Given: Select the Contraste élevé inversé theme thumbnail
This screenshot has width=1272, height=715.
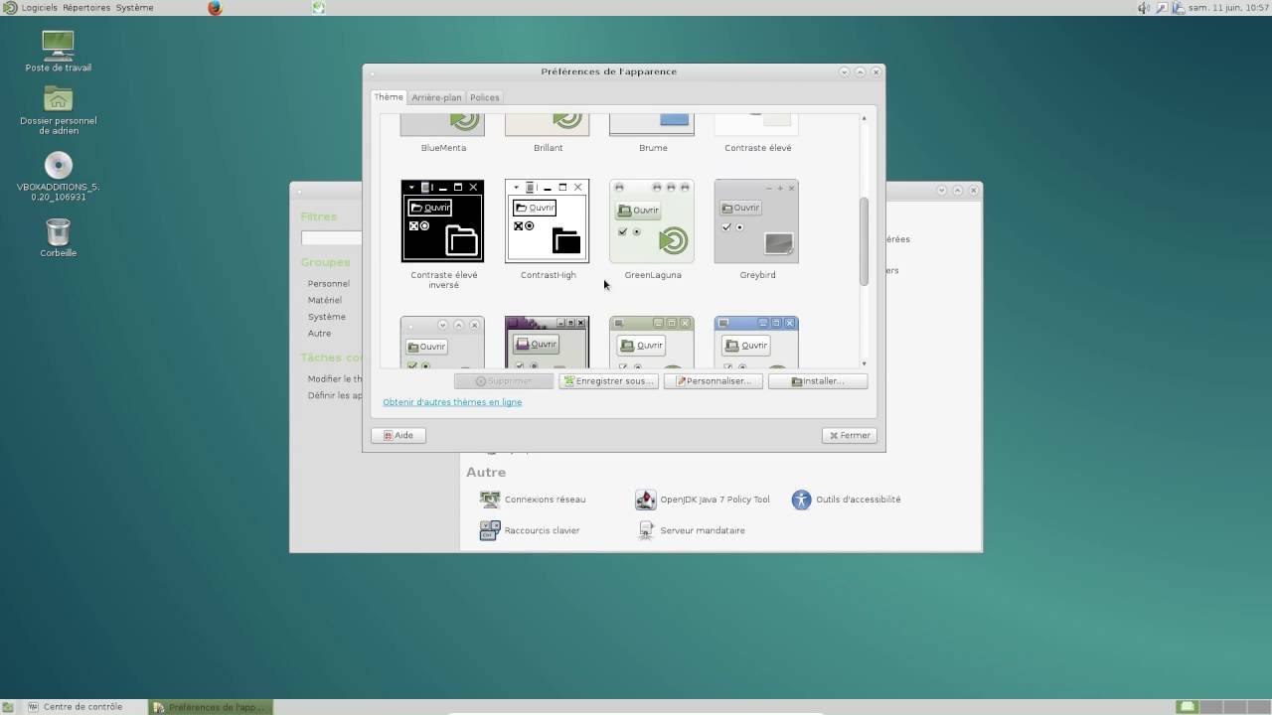Looking at the screenshot, I should (x=442, y=220).
